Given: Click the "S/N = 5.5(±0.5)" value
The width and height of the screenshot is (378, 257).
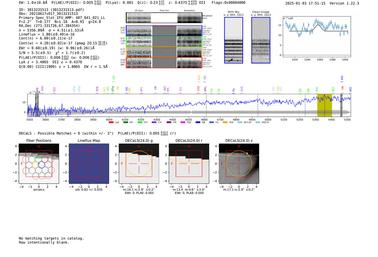Looking at the screenshot, I should [x=35, y=53].
